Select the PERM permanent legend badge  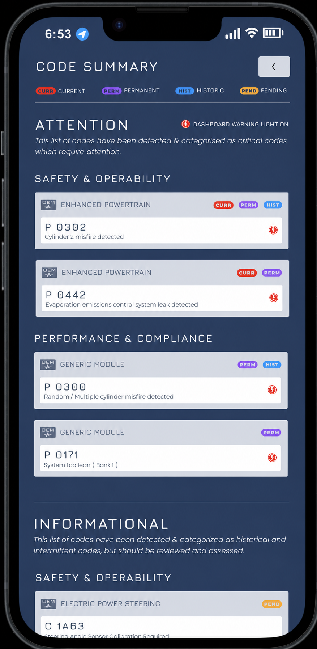112,91
